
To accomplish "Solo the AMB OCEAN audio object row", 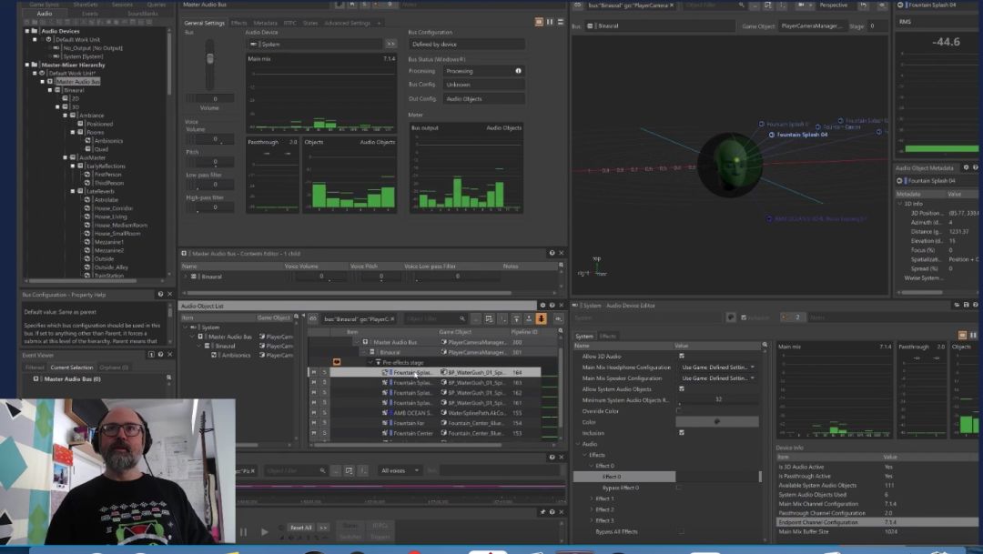I will pos(324,412).
